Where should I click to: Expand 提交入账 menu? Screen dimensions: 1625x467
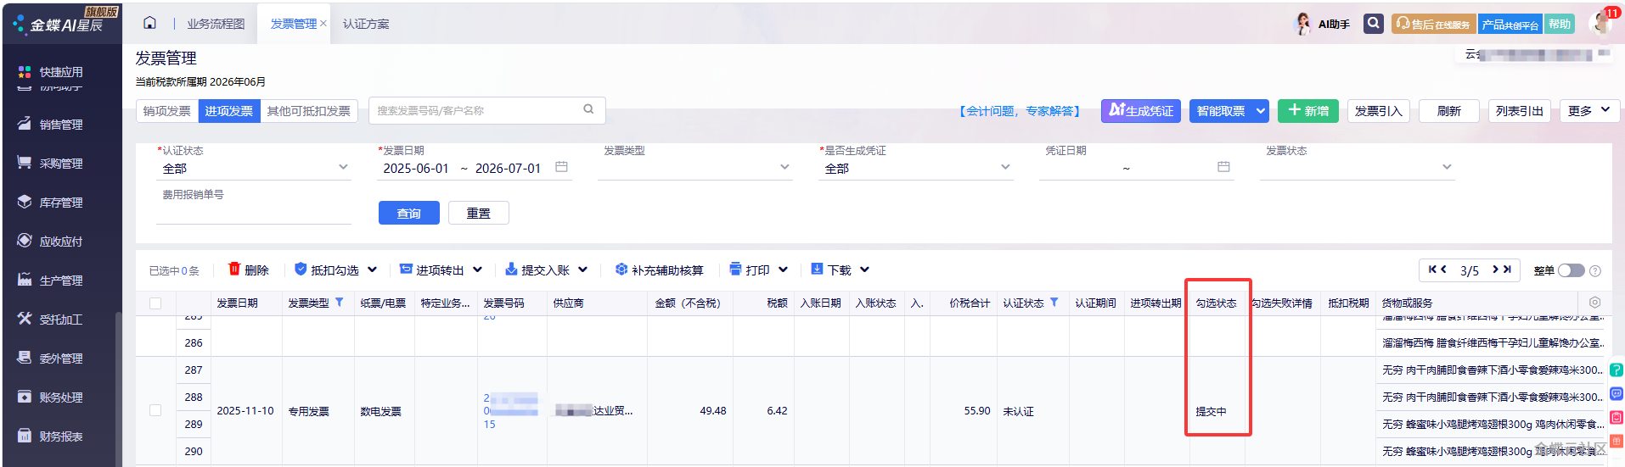tap(582, 270)
